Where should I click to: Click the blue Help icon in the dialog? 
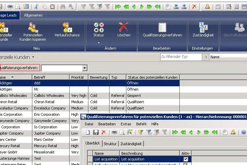point(243,132)
